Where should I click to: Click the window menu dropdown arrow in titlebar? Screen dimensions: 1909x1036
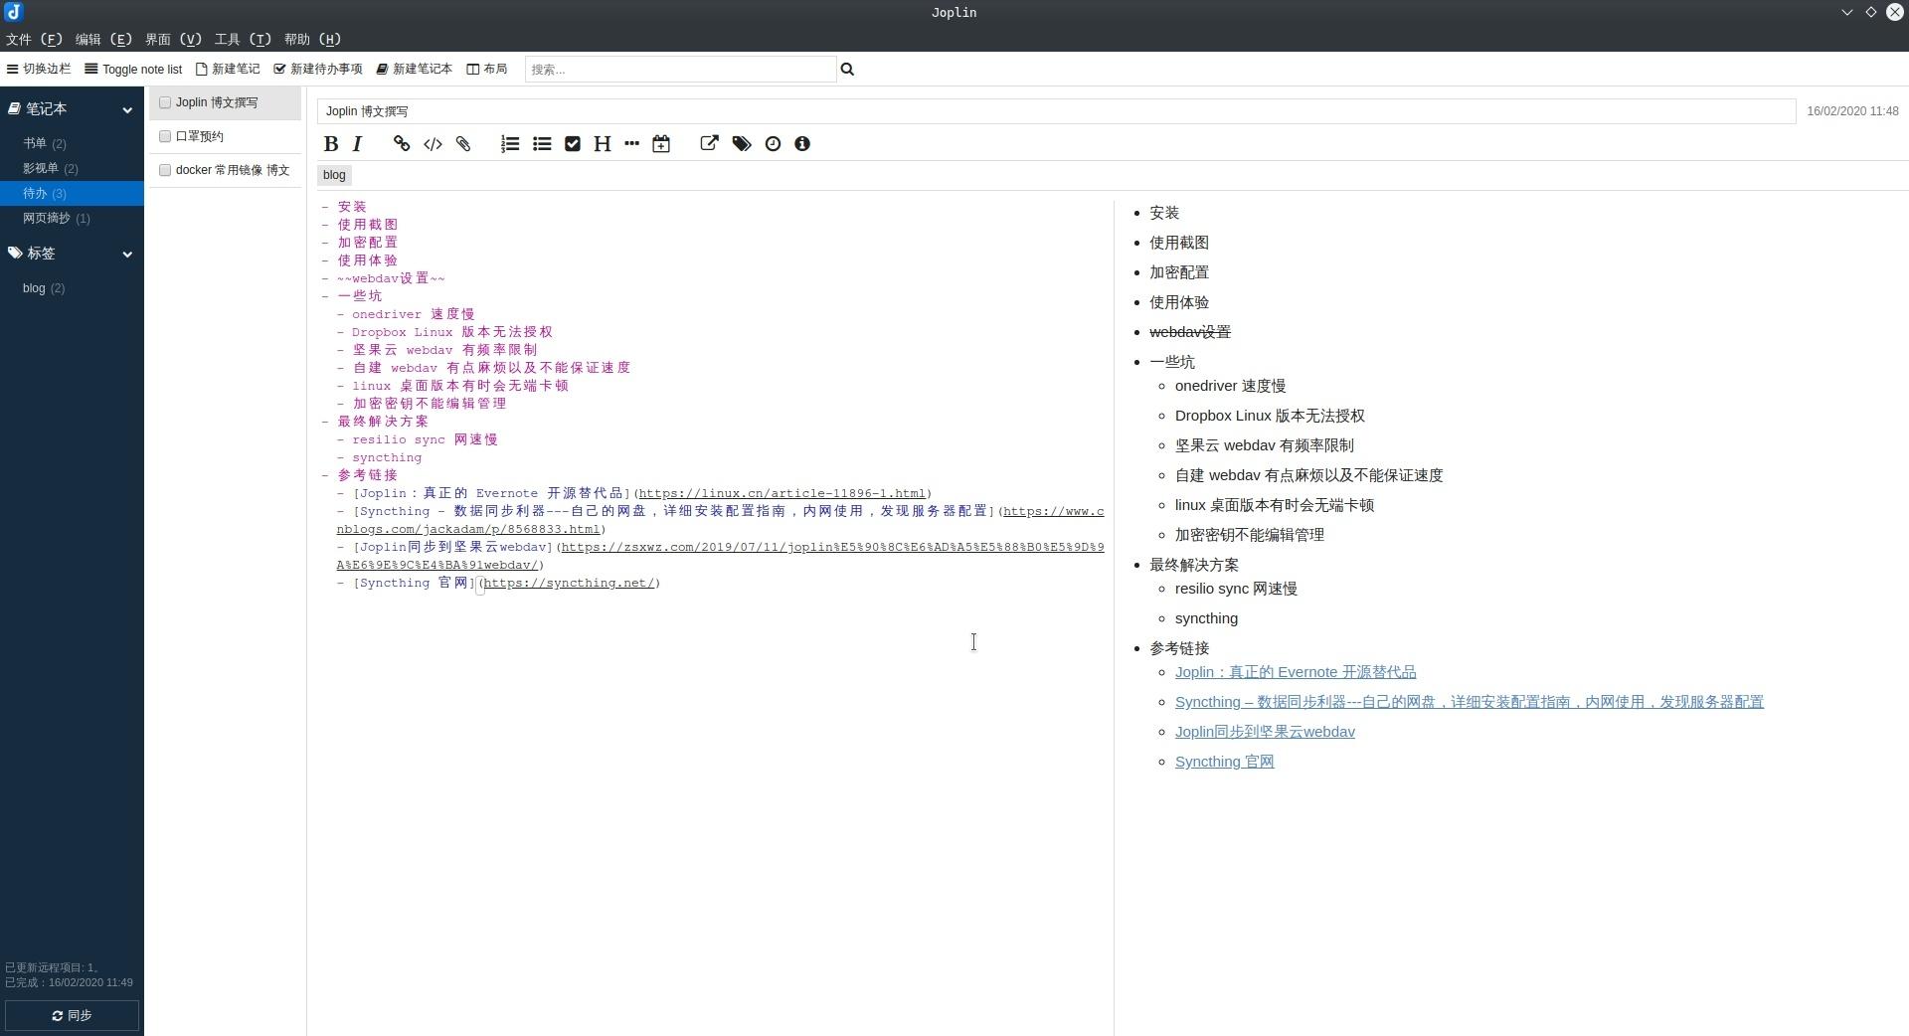click(1847, 12)
